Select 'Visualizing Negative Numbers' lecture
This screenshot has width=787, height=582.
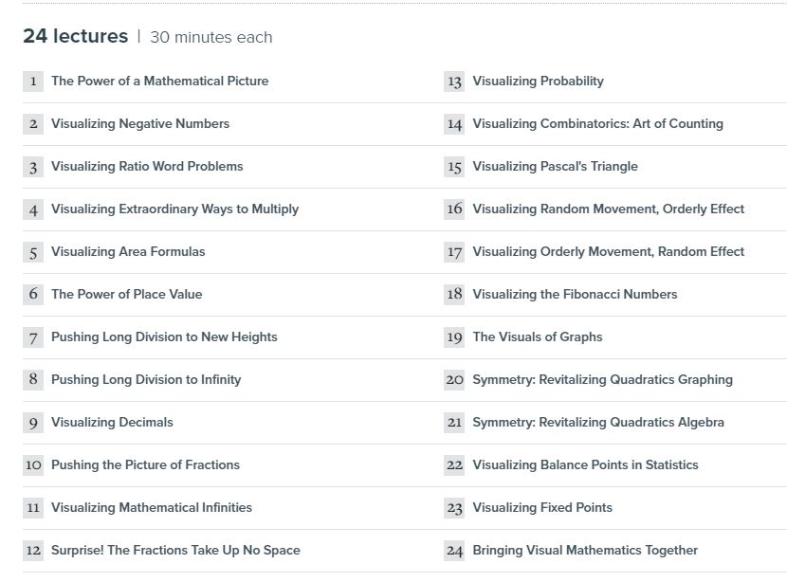pyautogui.click(x=139, y=124)
